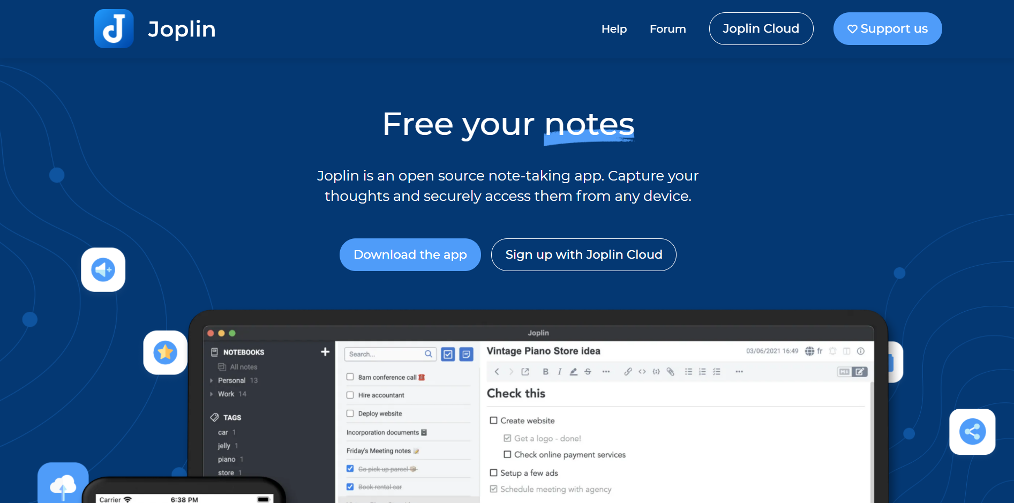1014x503 pixels.
Task: Click the new to-do button icon
Action: coord(448,354)
